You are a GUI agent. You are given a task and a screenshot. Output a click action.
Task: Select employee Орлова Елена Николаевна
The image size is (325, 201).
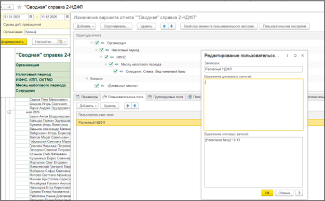click(49, 192)
